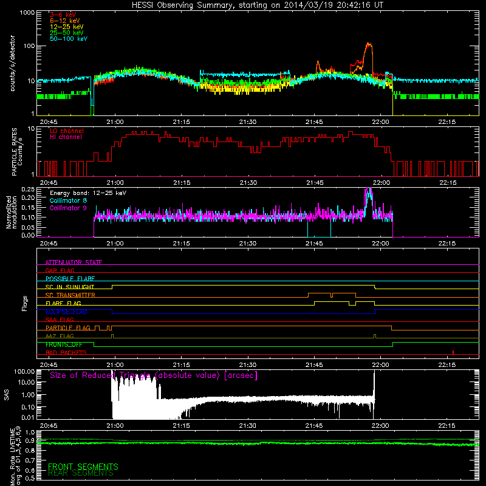Select the ECLIPSE FLAG label
486x486 pixels.
[66, 312]
